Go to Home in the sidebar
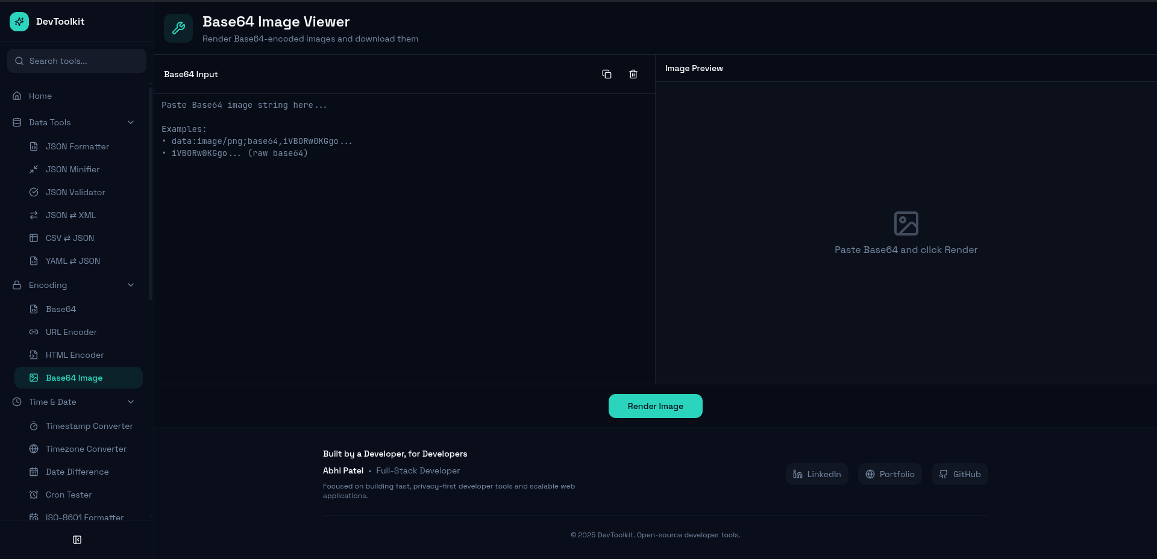 [40, 96]
